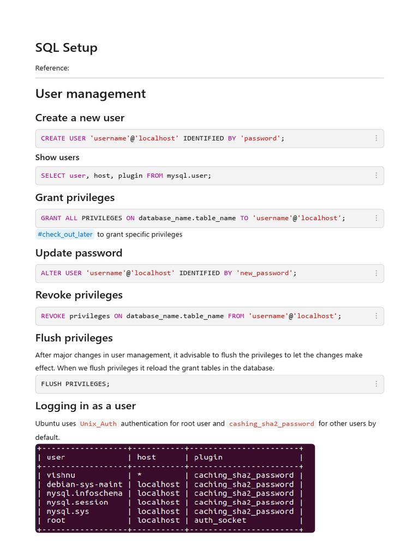The image size is (419, 558).
Task: Click kebab icon beside GRANT ALL PRIVILEGES code
Action: pos(376,218)
